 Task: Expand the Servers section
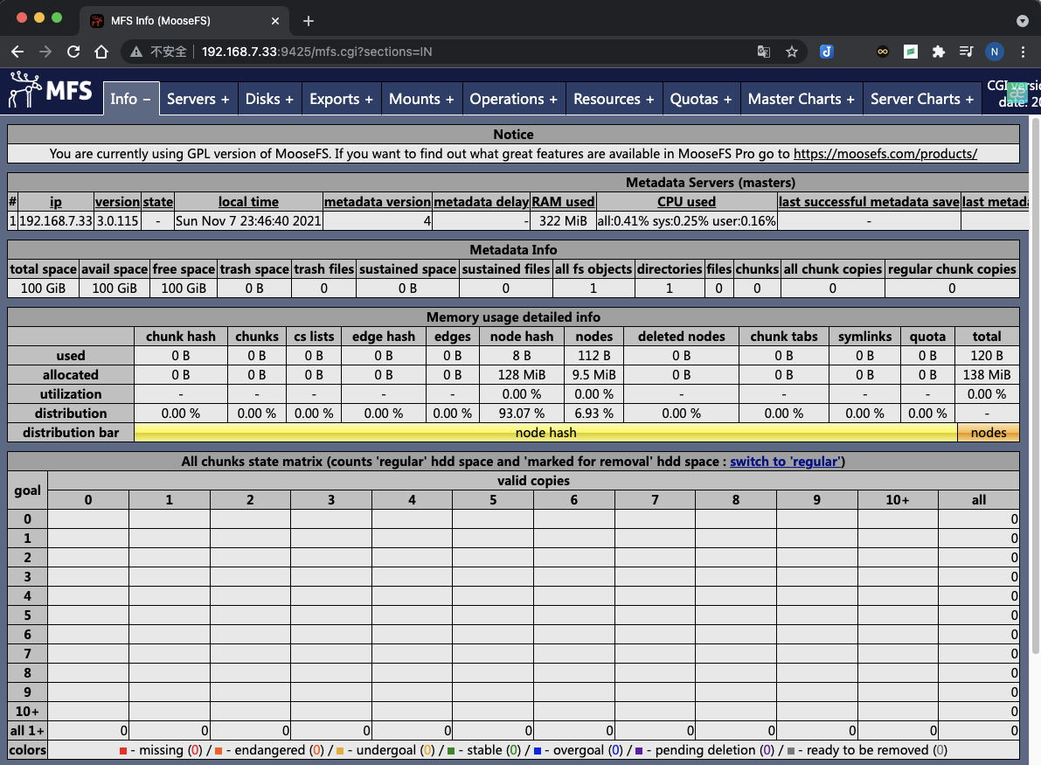click(x=198, y=99)
